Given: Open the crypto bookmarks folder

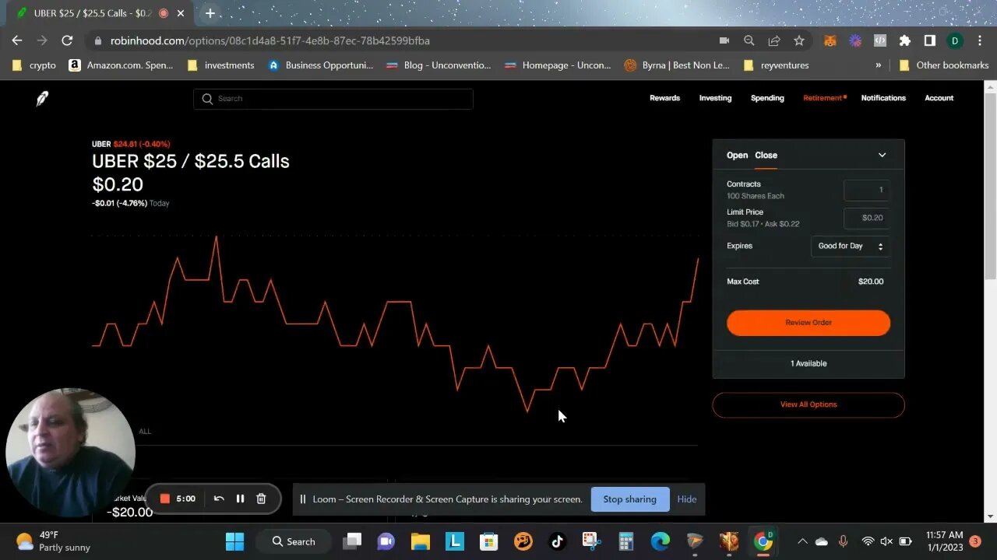Looking at the screenshot, I should [34, 65].
